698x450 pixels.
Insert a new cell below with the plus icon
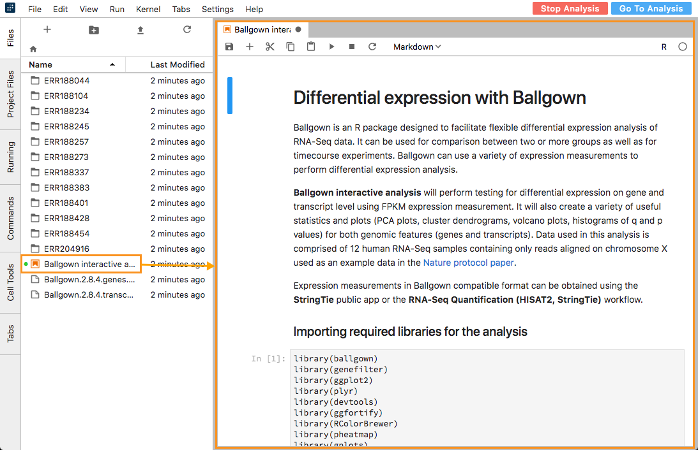[x=250, y=47]
